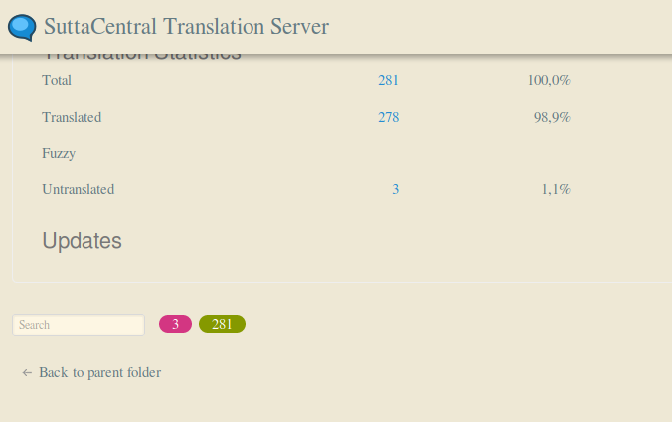Open the Untranslated count 3 link
The height and width of the screenshot is (422, 672).
(395, 189)
